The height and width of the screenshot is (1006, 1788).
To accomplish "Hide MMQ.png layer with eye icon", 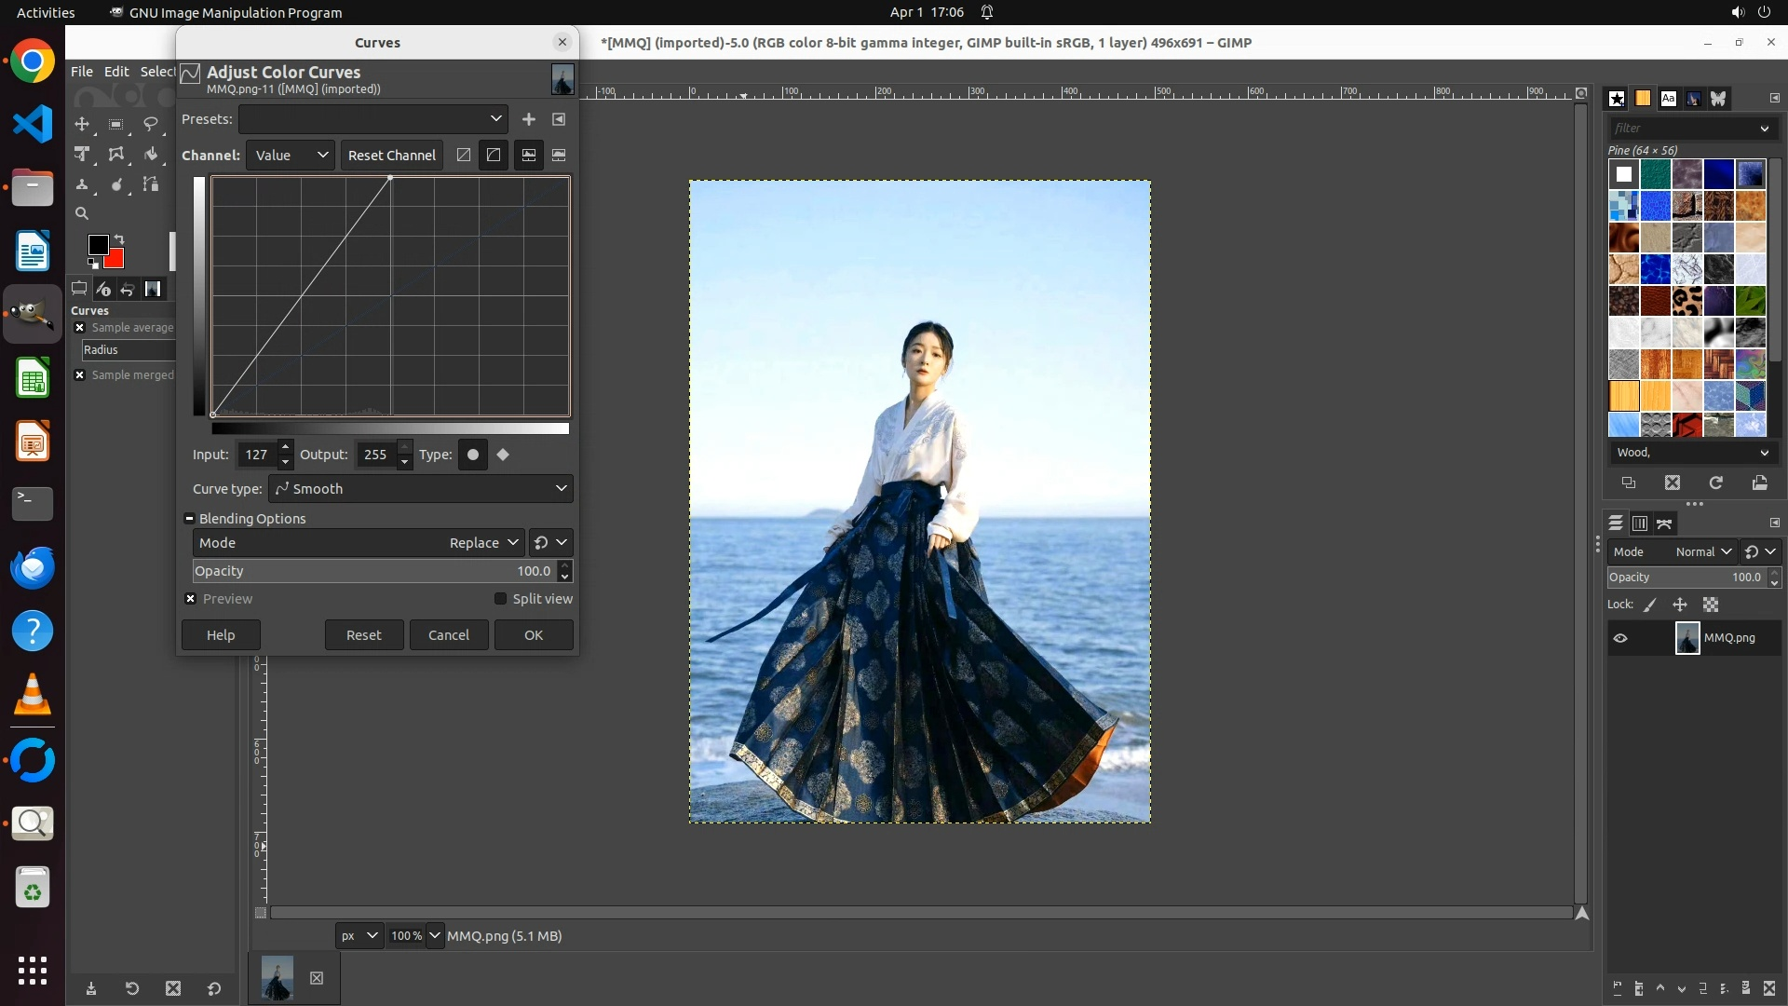I will point(1620,638).
